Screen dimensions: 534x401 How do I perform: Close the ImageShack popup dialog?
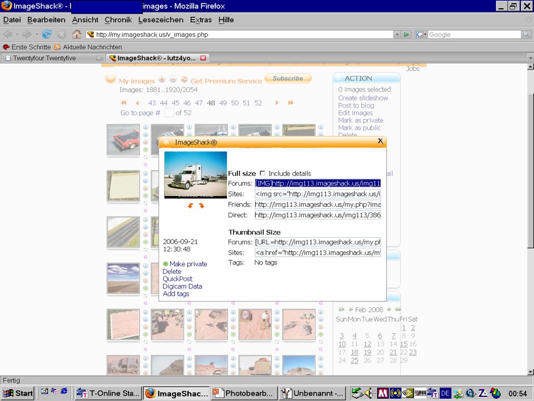[380, 141]
